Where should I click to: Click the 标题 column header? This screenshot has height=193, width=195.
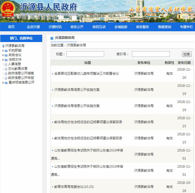click(88, 63)
